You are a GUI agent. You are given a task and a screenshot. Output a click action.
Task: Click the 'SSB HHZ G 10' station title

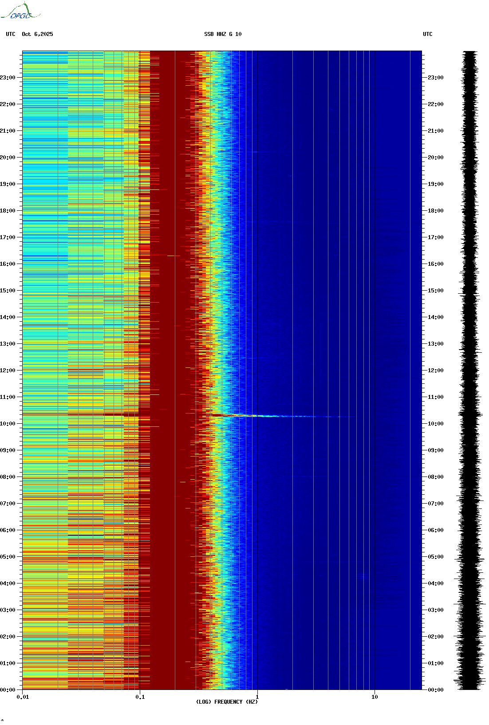[223, 34]
